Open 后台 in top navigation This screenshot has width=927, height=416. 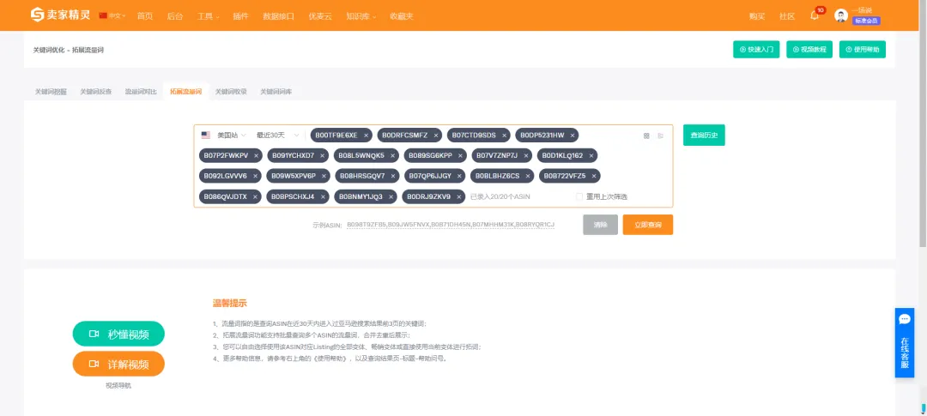(175, 16)
